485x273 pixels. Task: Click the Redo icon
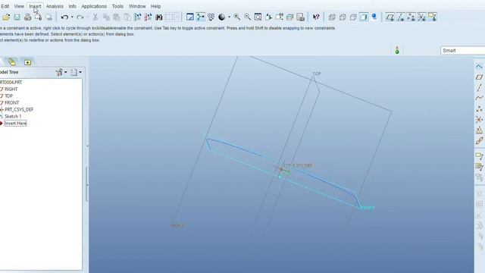[80, 17]
